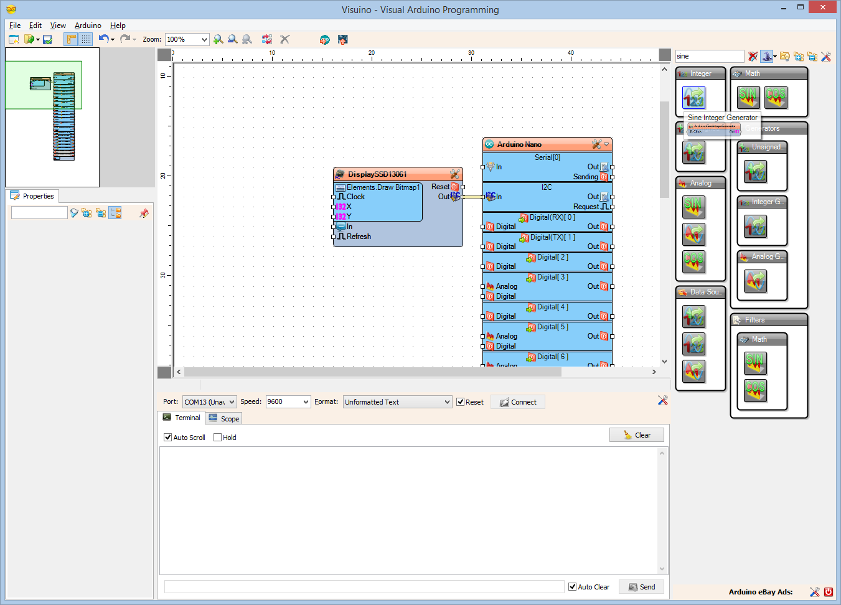This screenshot has height=605, width=841.
Task: Open the component wizard icon beside the search box
Action: pos(767,56)
